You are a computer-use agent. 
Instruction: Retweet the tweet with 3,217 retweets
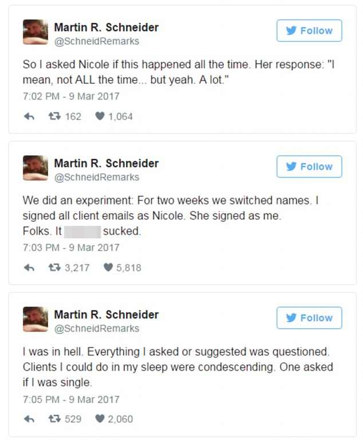click(x=56, y=268)
